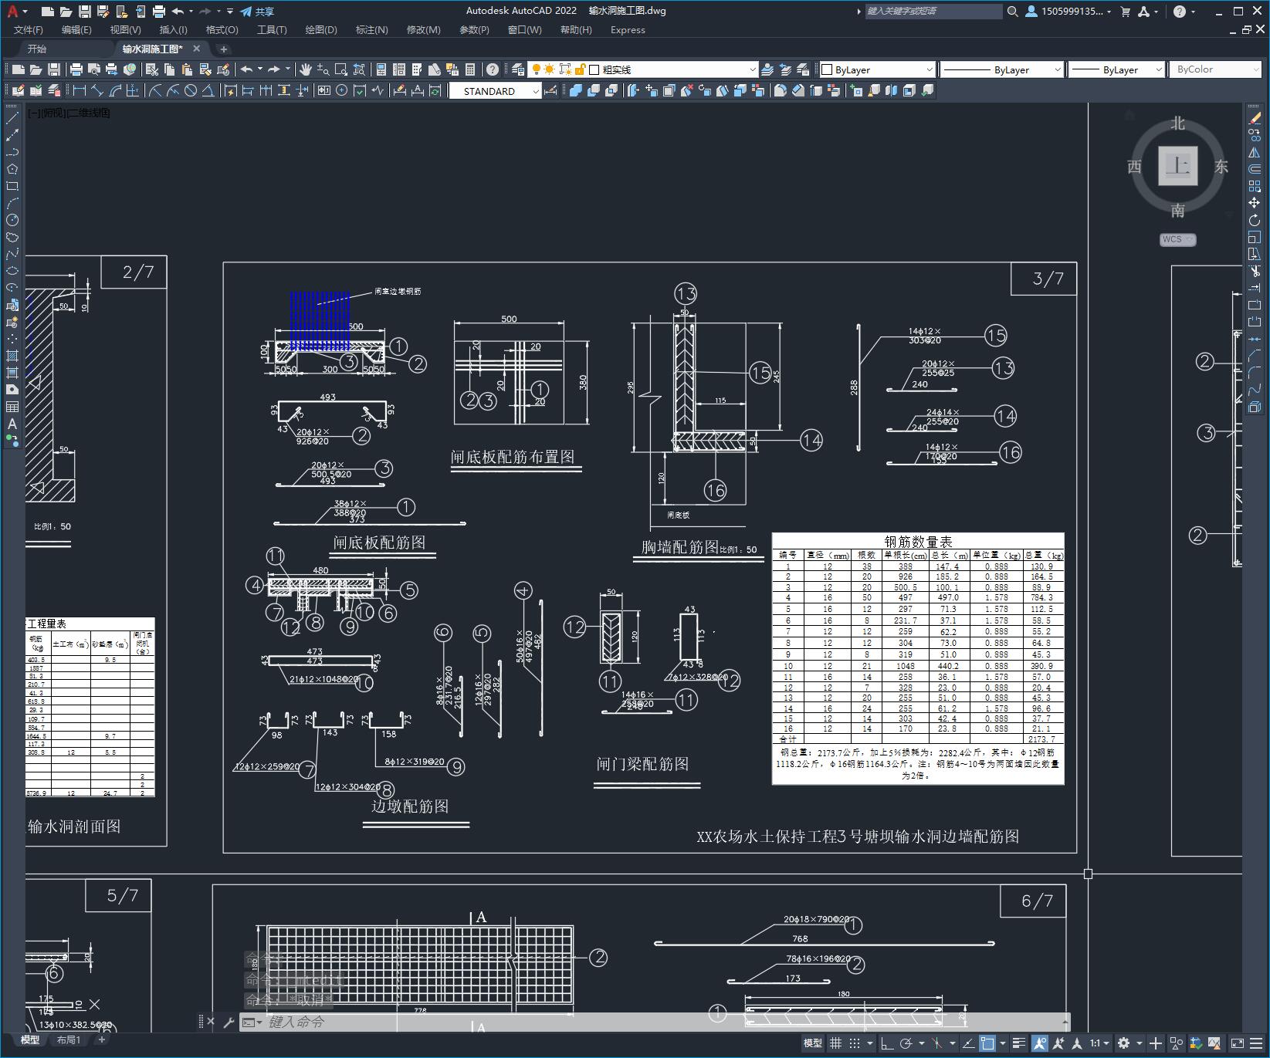Open the 标注(N) menu
Viewport: 1270px width, 1058px height.
[x=371, y=30]
